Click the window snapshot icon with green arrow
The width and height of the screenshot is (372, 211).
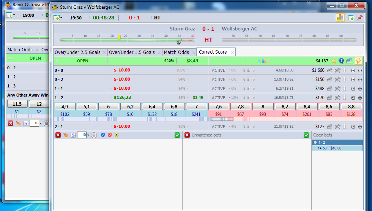click(351, 17)
